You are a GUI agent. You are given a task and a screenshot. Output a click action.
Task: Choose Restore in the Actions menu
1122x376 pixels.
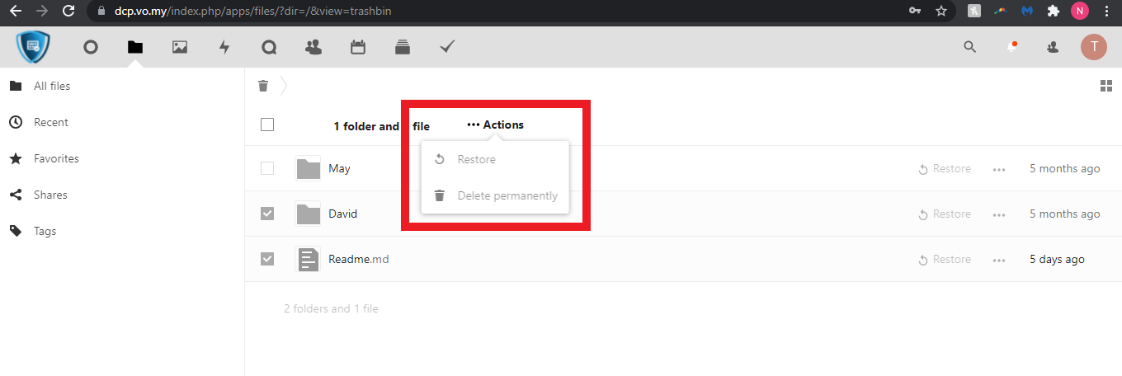476,159
